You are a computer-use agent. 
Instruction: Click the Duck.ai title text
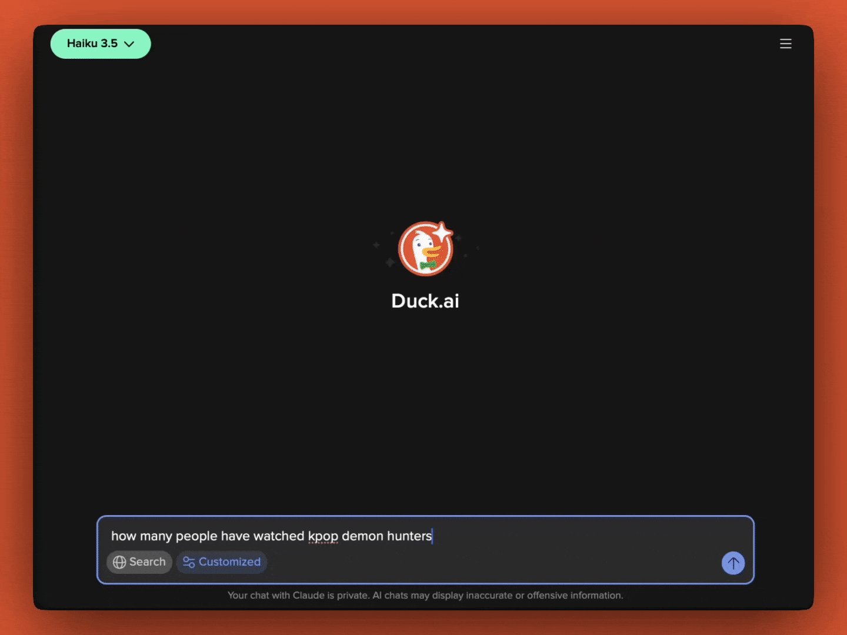tap(425, 300)
